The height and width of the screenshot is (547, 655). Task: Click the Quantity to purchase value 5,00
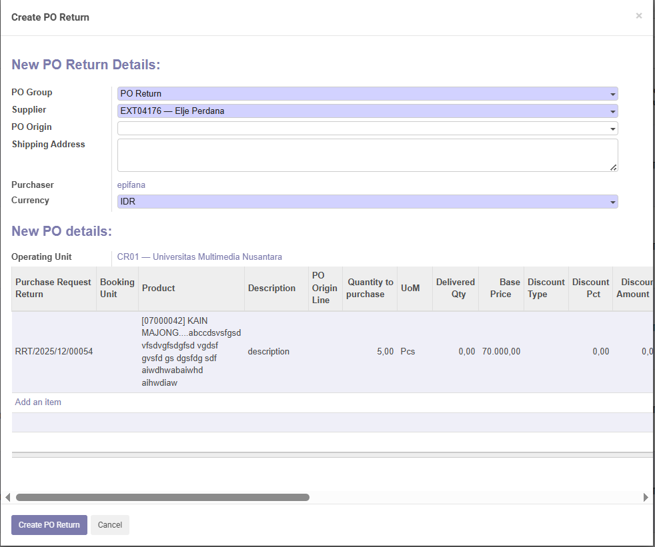pyautogui.click(x=385, y=351)
